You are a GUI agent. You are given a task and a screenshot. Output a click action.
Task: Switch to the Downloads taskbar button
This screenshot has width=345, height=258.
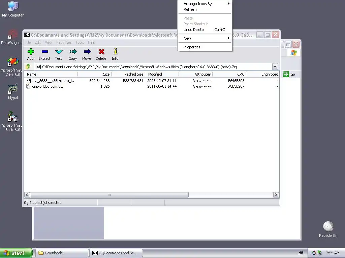click(62, 253)
